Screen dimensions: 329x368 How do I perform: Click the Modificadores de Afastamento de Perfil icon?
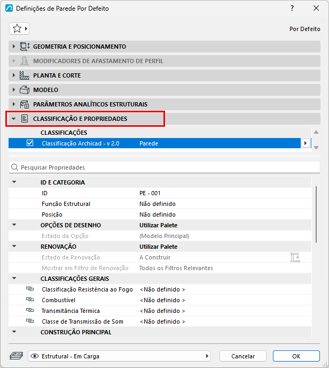coord(25,61)
